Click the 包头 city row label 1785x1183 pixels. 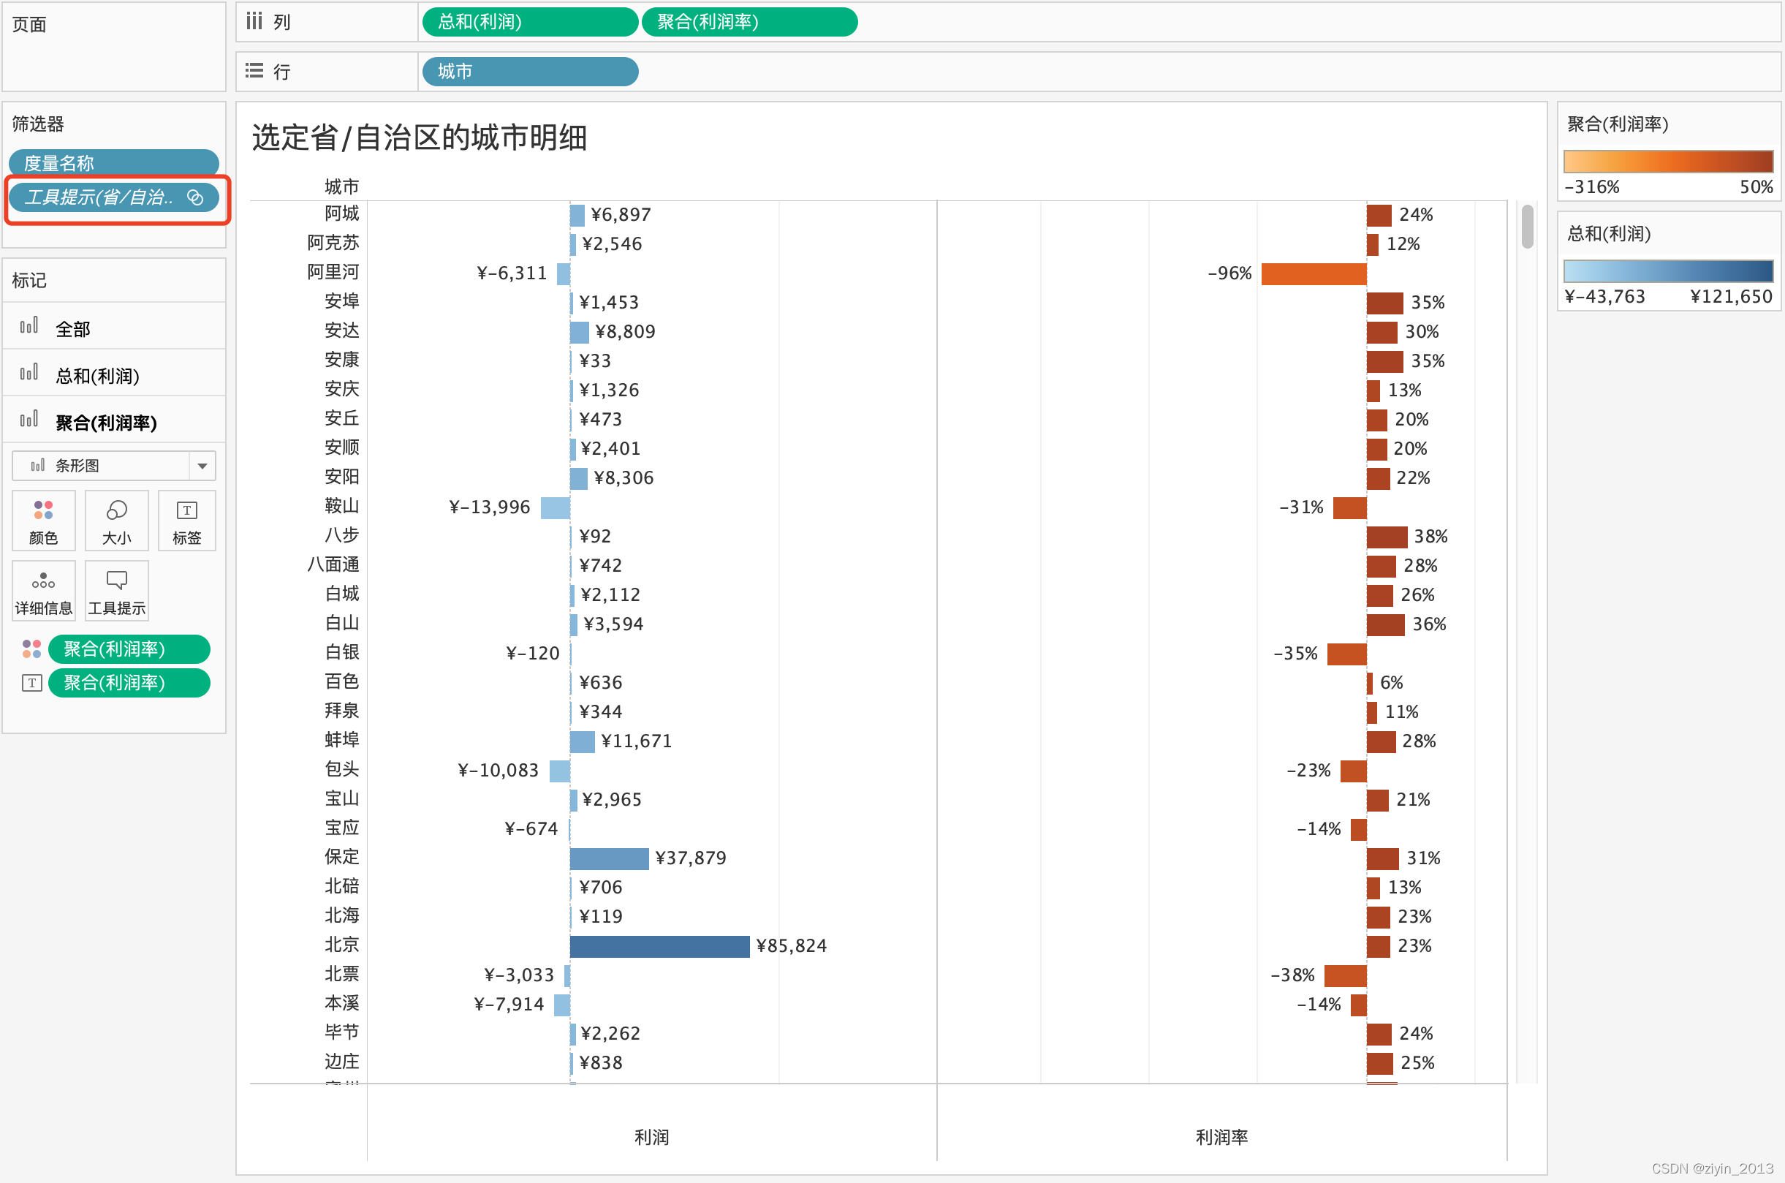click(x=341, y=768)
